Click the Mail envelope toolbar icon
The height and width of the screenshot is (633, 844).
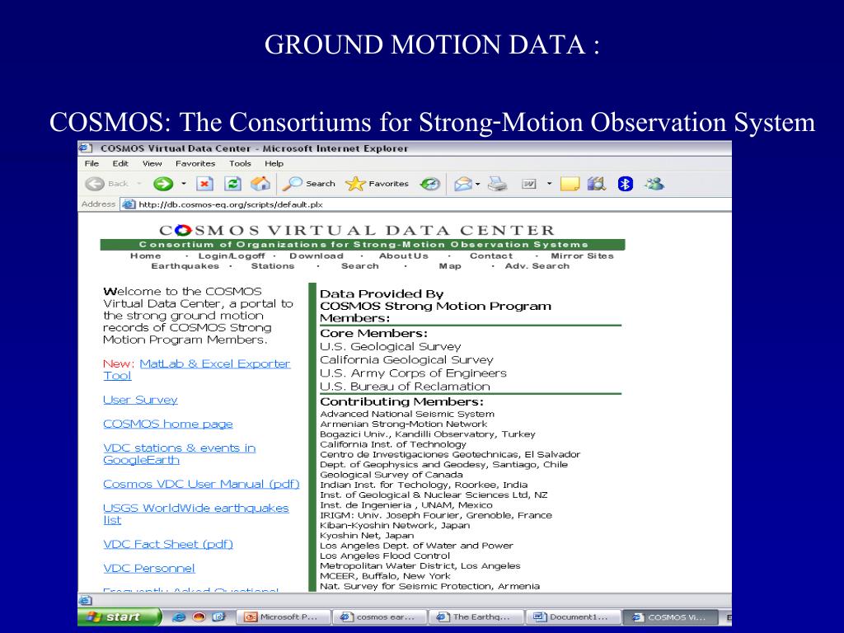coord(462,184)
